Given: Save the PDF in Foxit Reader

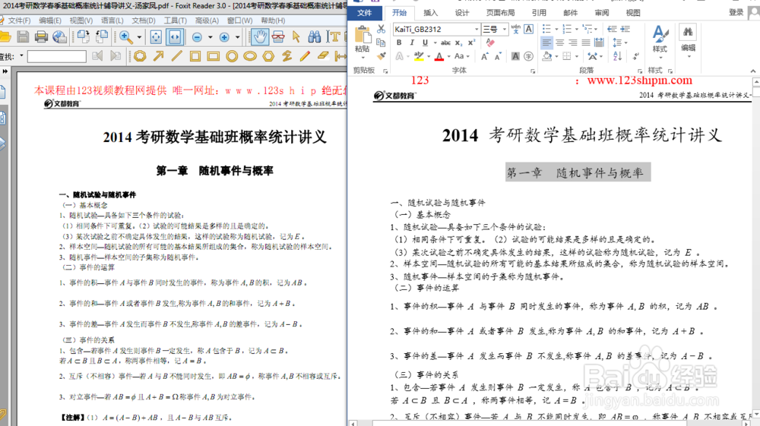Looking at the screenshot, I should pyautogui.click(x=23, y=36).
